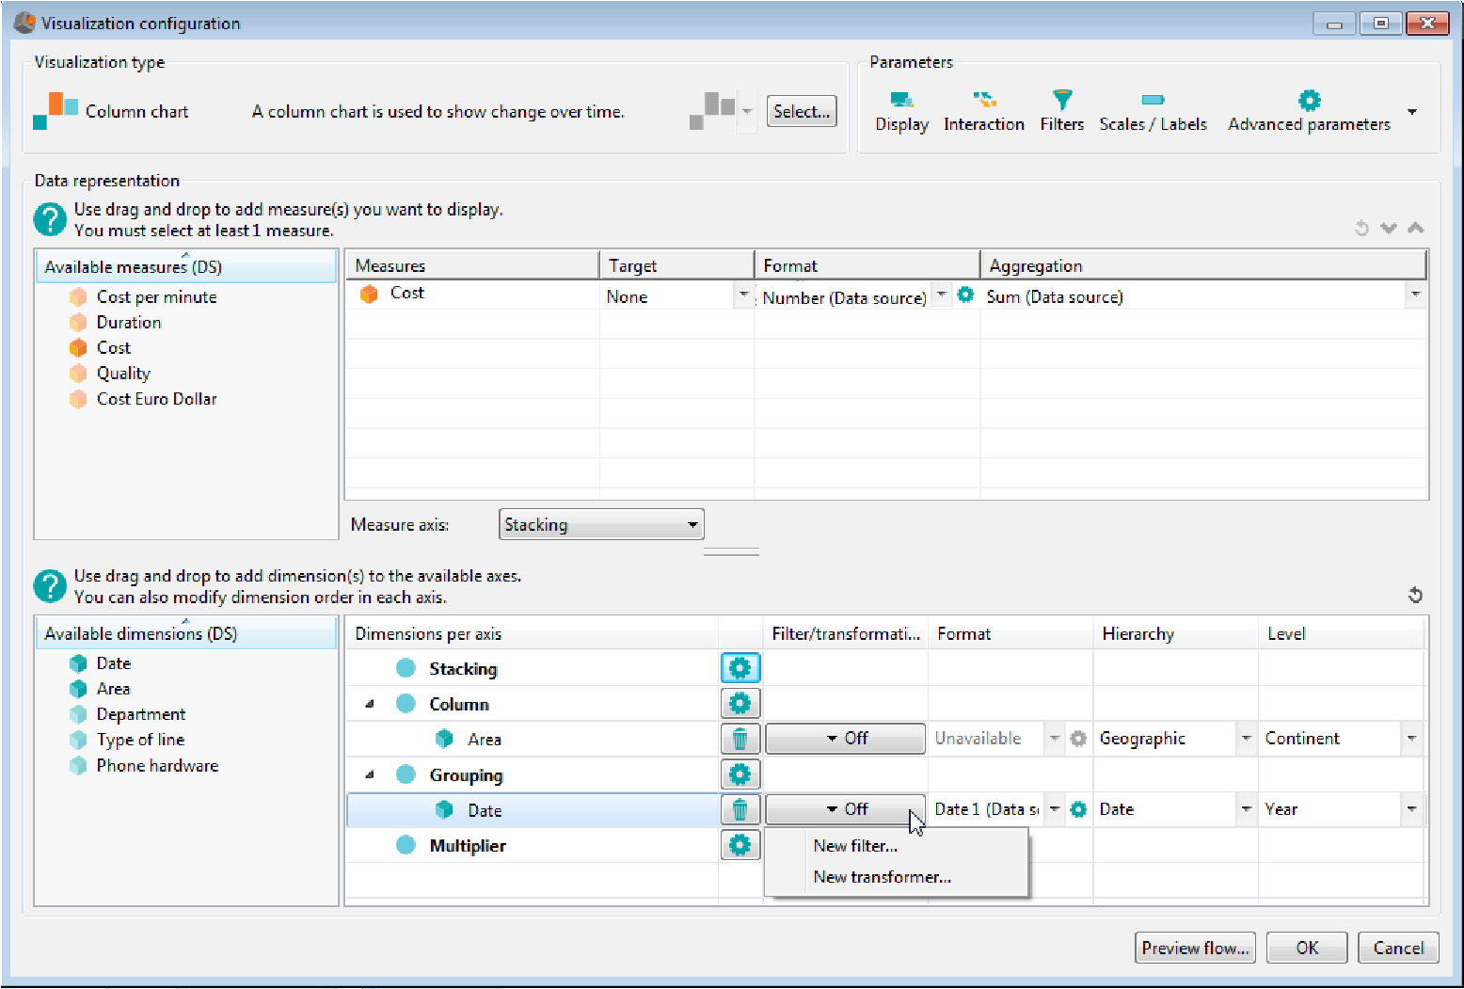Sort by Available measures (DS) header
Screen dimensions: 1464x989
(185, 266)
